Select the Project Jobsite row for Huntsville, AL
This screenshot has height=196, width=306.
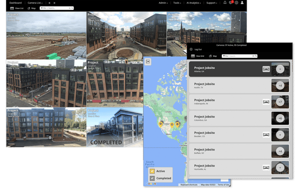click(x=240, y=167)
